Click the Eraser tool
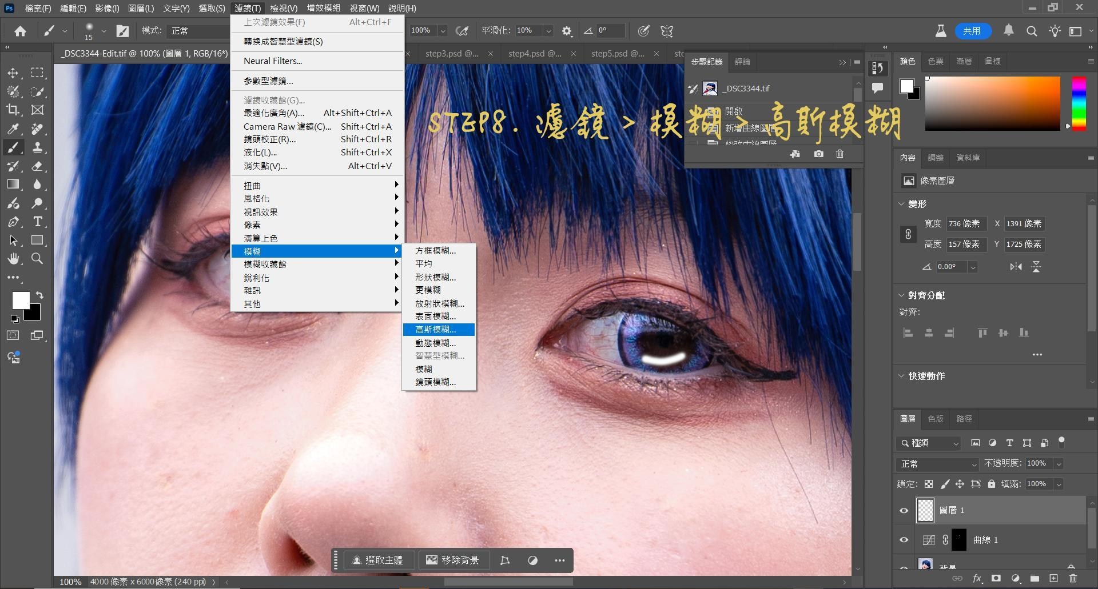 37,166
